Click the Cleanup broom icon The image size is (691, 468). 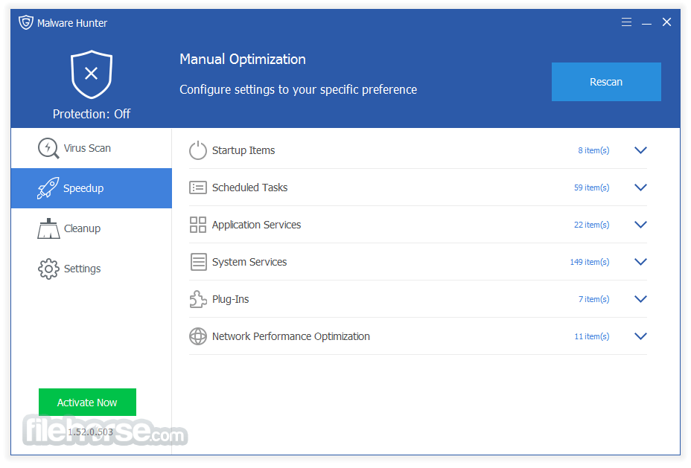pos(48,228)
